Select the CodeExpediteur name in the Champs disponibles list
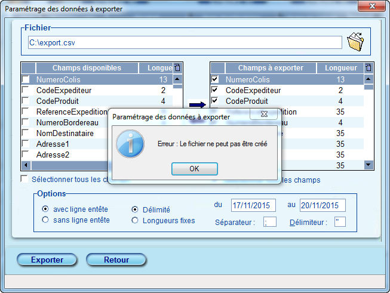The width and height of the screenshot is (390, 293). click(x=64, y=90)
